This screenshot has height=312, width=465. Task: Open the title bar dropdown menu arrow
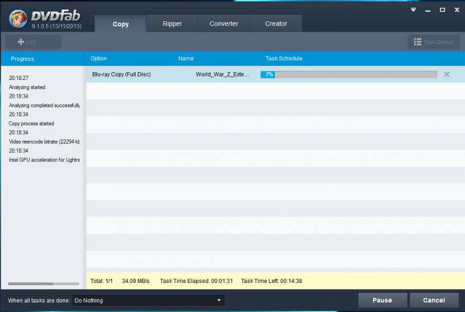(x=413, y=10)
